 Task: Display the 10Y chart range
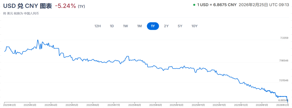[x=194, y=26]
